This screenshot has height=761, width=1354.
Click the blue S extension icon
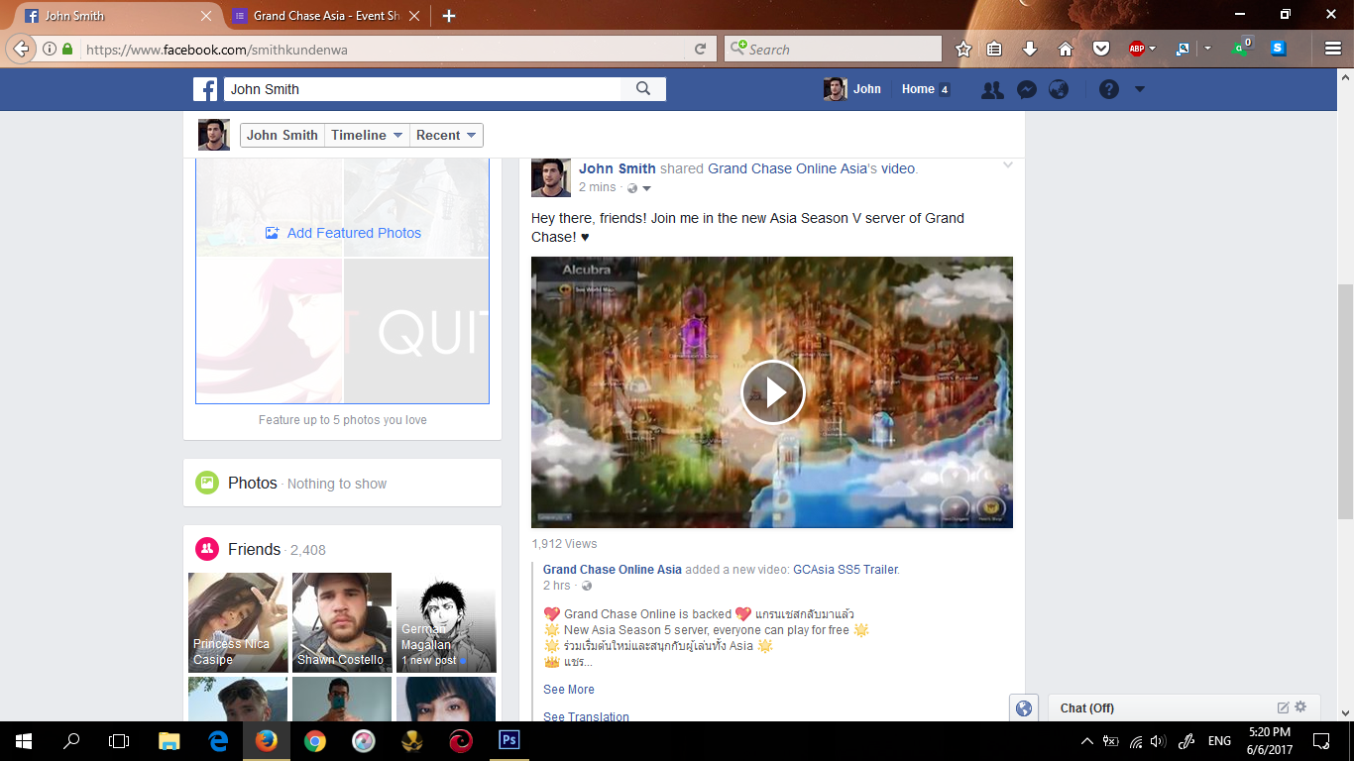pyautogui.click(x=1278, y=48)
